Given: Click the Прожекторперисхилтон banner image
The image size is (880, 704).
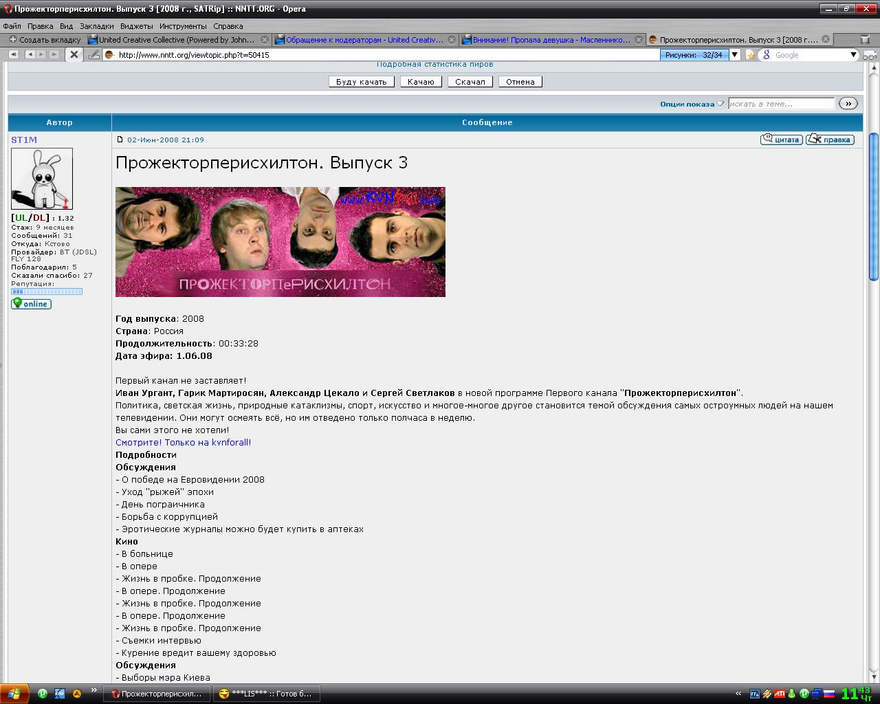Looking at the screenshot, I should [x=280, y=242].
